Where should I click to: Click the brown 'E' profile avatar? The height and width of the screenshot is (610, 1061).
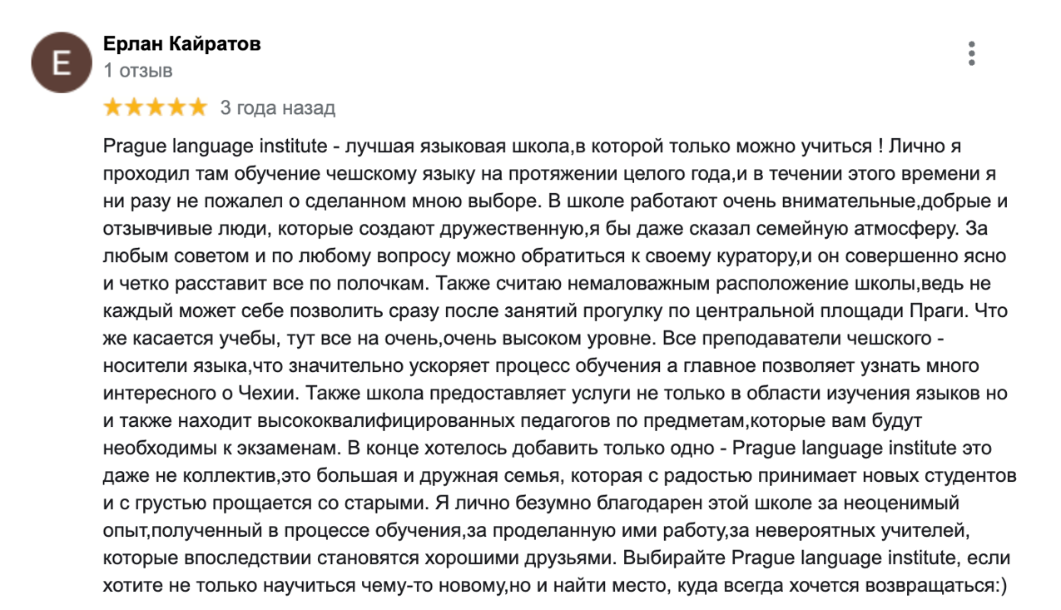62,63
